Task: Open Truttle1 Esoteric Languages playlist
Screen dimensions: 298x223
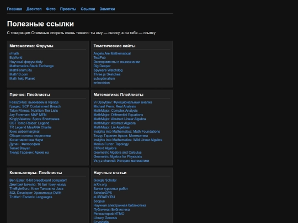Action: pyautogui.click(x=31, y=197)
